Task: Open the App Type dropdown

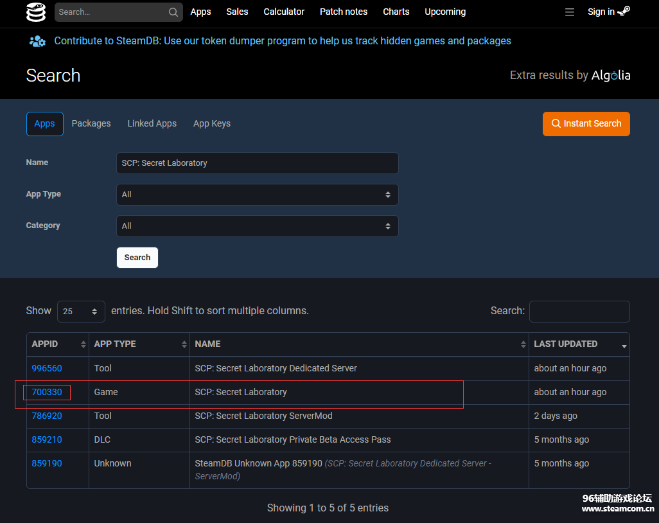Action: pyautogui.click(x=257, y=195)
